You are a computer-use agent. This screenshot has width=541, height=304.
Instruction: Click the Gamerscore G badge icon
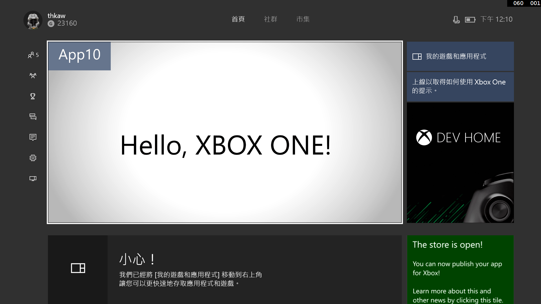click(51, 24)
